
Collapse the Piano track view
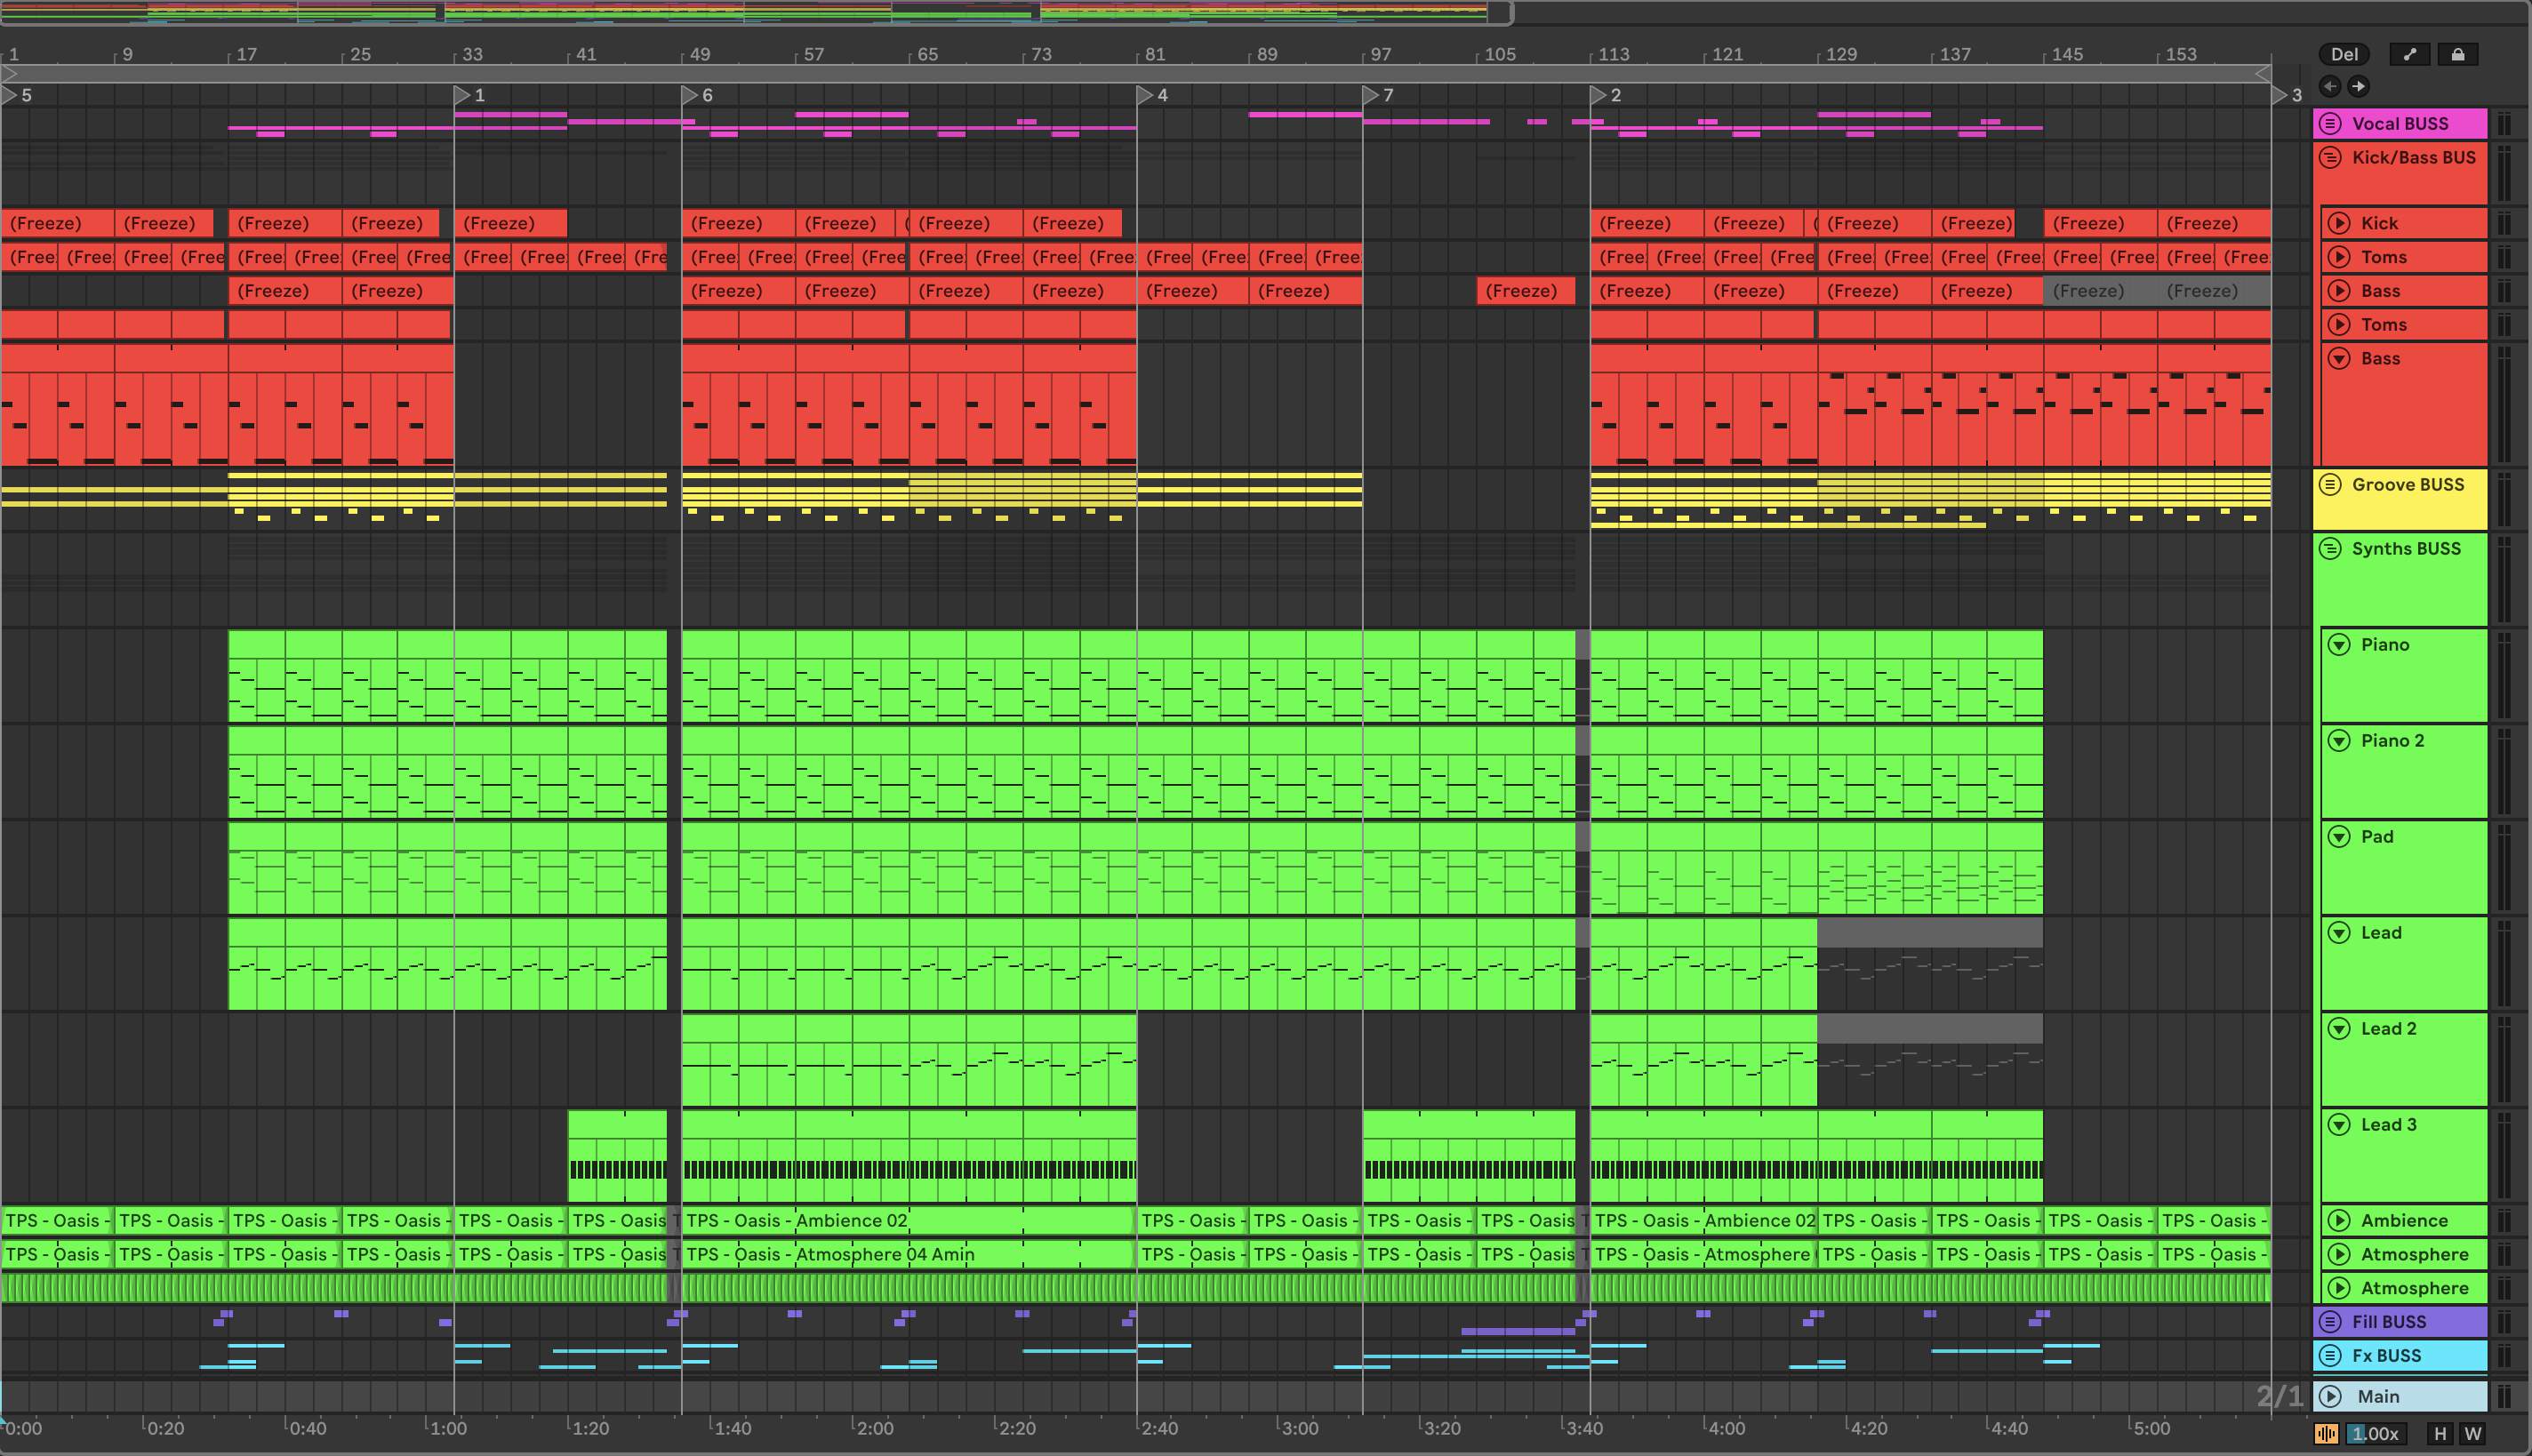(x=2339, y=645)
